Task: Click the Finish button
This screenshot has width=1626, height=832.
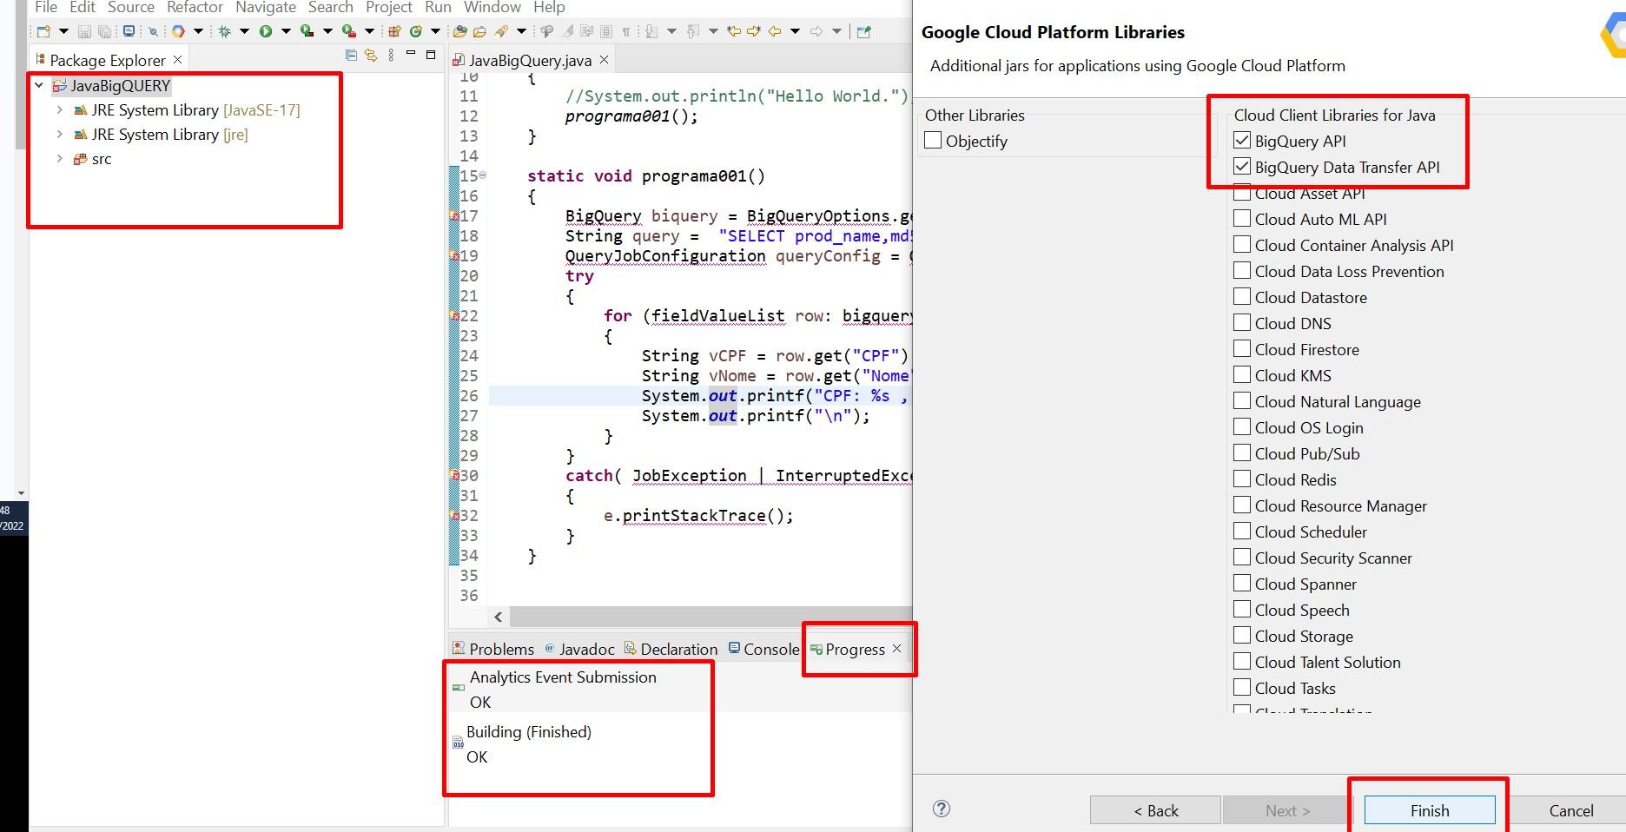Action: coord(1430,810)
